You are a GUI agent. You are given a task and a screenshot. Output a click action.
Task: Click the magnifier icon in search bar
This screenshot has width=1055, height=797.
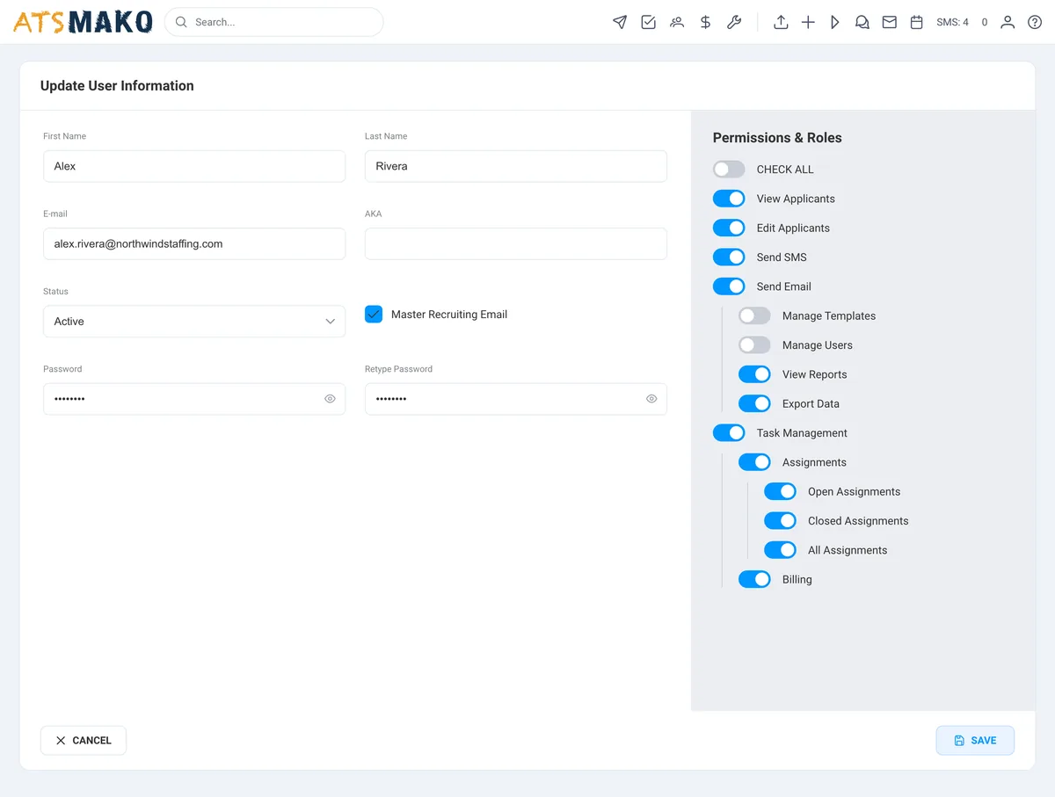click(x=181, y=22)
